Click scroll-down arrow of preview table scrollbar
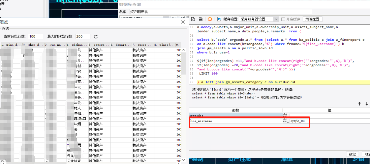370x164 pixels. [184, 160]
